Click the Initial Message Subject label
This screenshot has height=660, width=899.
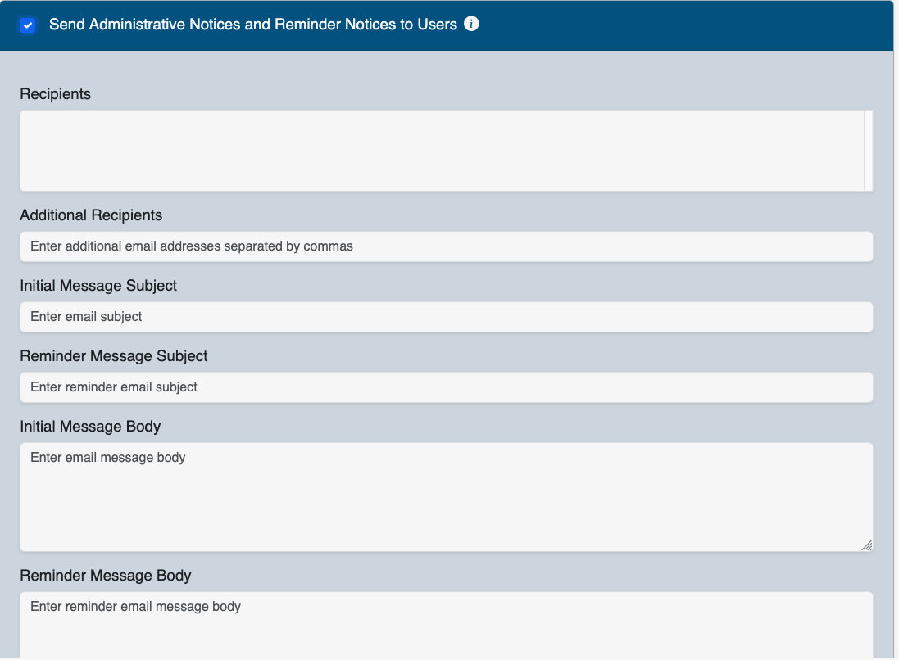pos(98,286)
